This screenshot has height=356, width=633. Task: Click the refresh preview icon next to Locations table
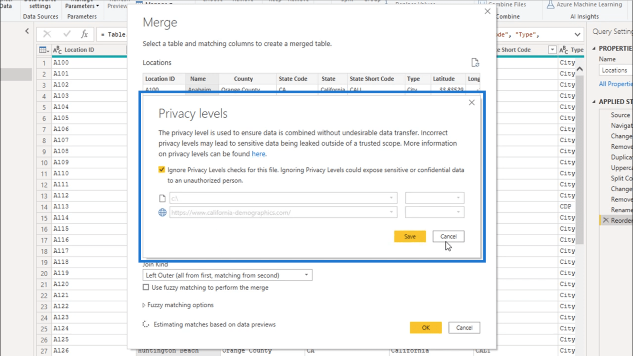pyautogui.click(x=475, y=63)
